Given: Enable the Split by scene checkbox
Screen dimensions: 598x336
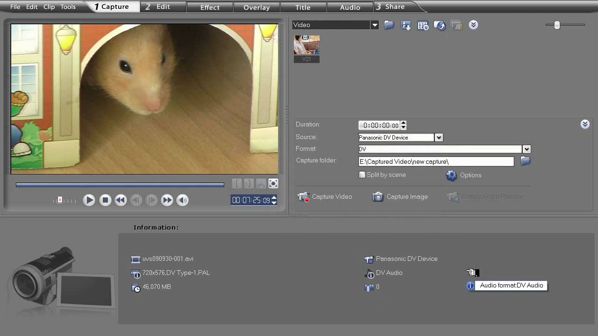Looking at the screenshot, I should (x=362, y=175).
